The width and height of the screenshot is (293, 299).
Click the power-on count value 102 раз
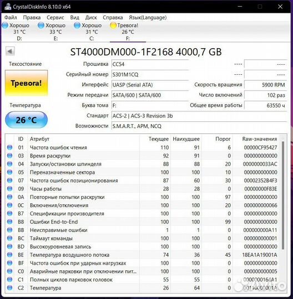point(265,95)
